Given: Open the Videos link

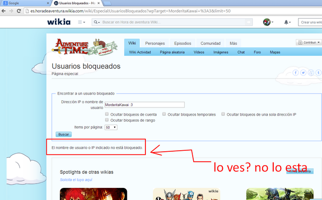Looking at the screenshot, I should pos(199,52).
